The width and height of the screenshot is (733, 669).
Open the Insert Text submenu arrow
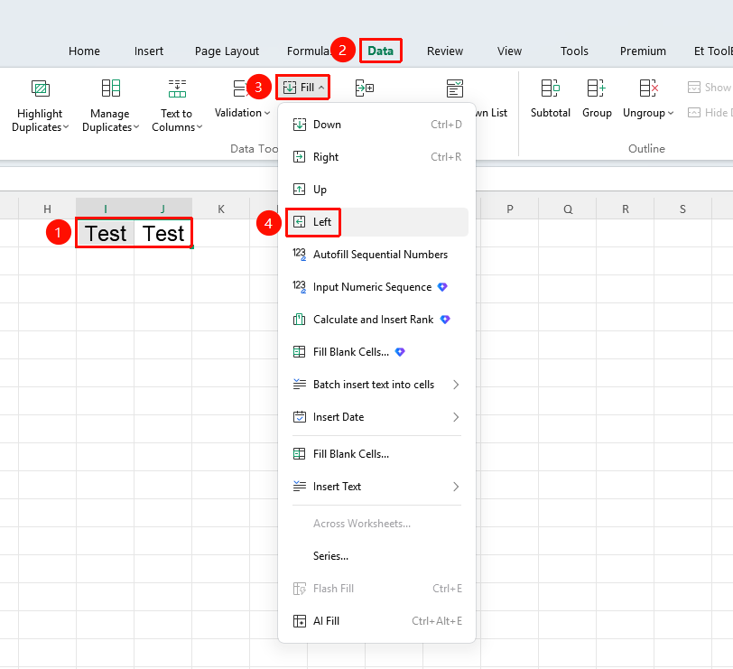point(456,487)
